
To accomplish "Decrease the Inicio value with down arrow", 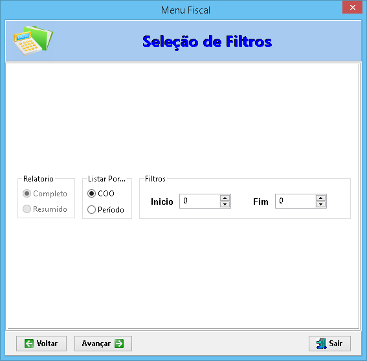I will click(225, 204).
